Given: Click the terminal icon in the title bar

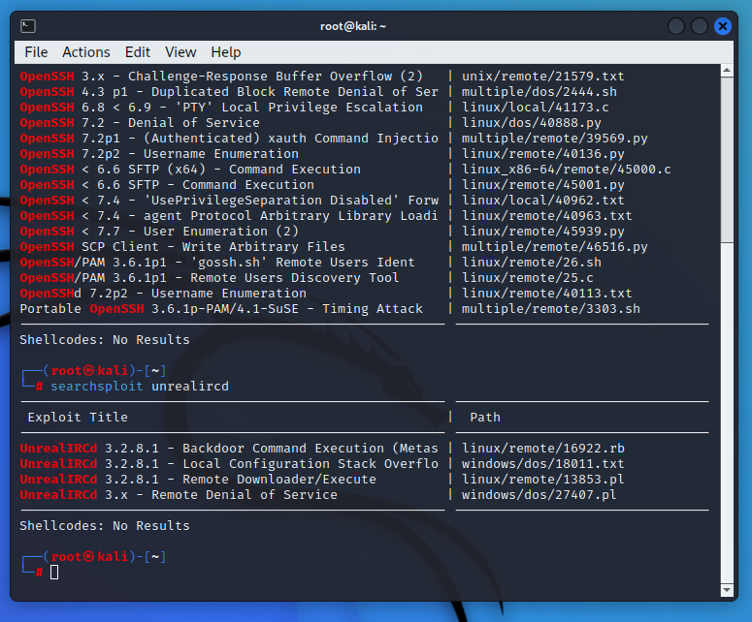Looking at the screenshot, I should 28,26.
